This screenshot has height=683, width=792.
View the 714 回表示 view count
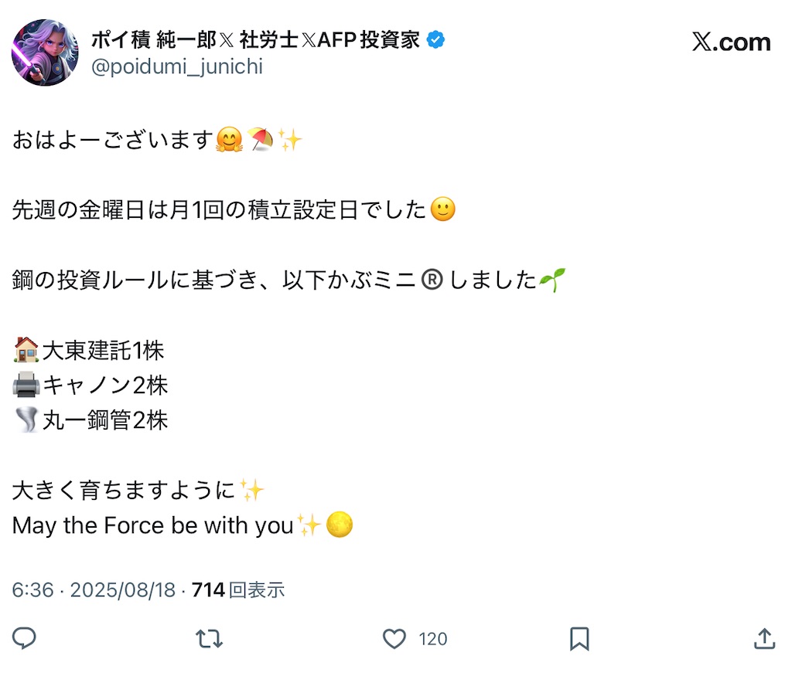coord(238,590)
